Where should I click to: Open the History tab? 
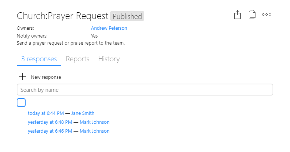point(109,59)
